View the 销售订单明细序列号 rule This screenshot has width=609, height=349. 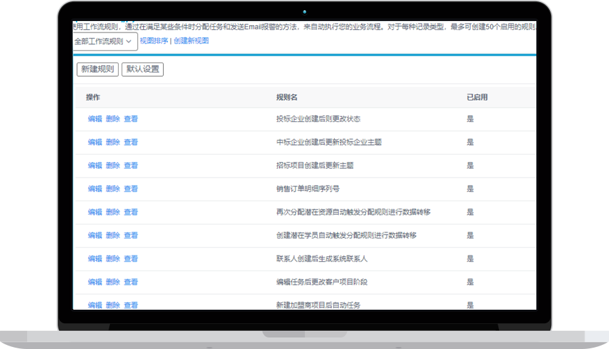pos(130,189)
